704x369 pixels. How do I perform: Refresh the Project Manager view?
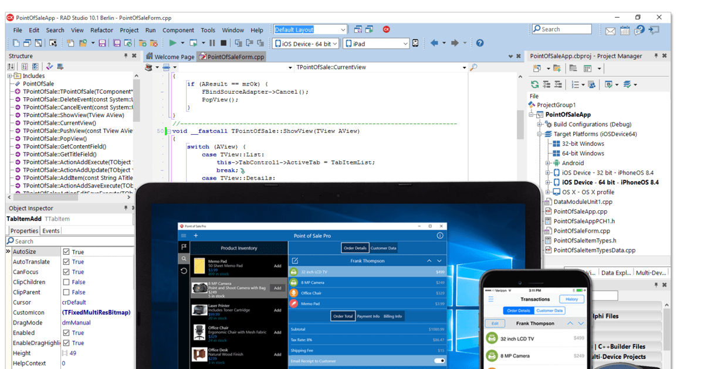535,84
